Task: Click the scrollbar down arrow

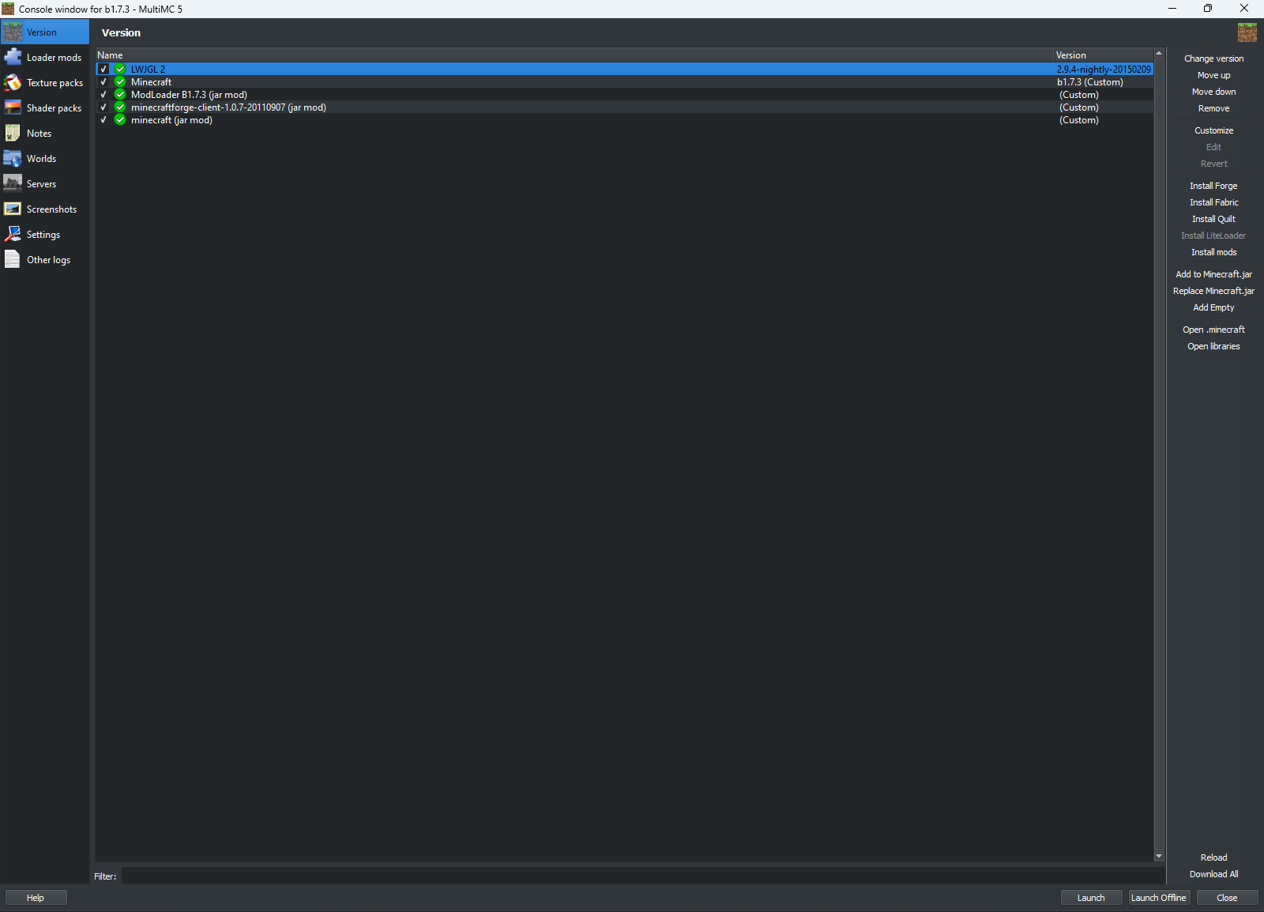Action: click(1159, 856)
